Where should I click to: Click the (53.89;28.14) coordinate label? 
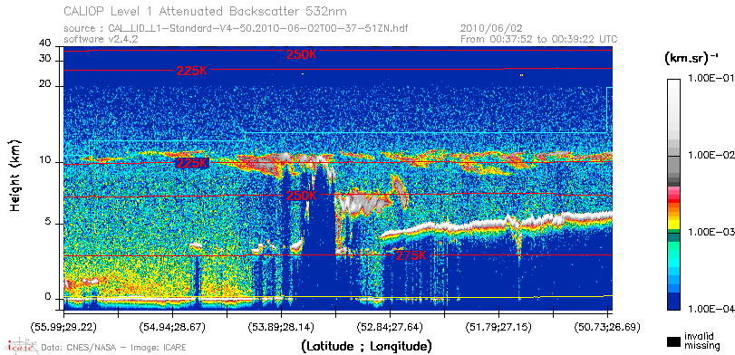(x=282, y=326)
